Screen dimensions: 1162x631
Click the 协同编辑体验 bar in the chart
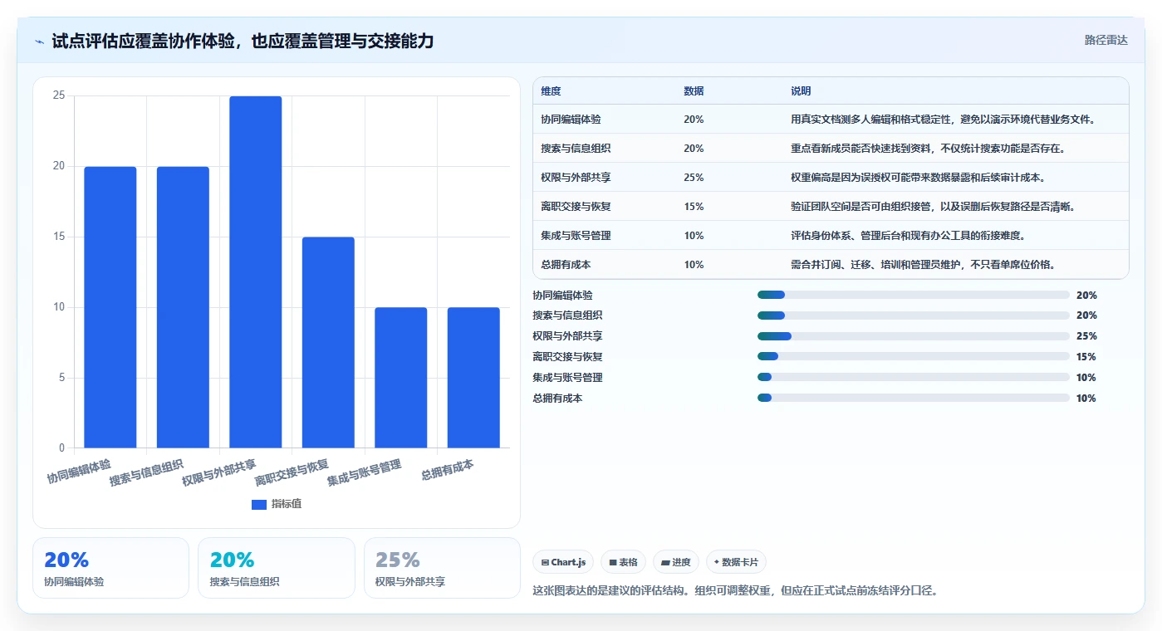110,307
